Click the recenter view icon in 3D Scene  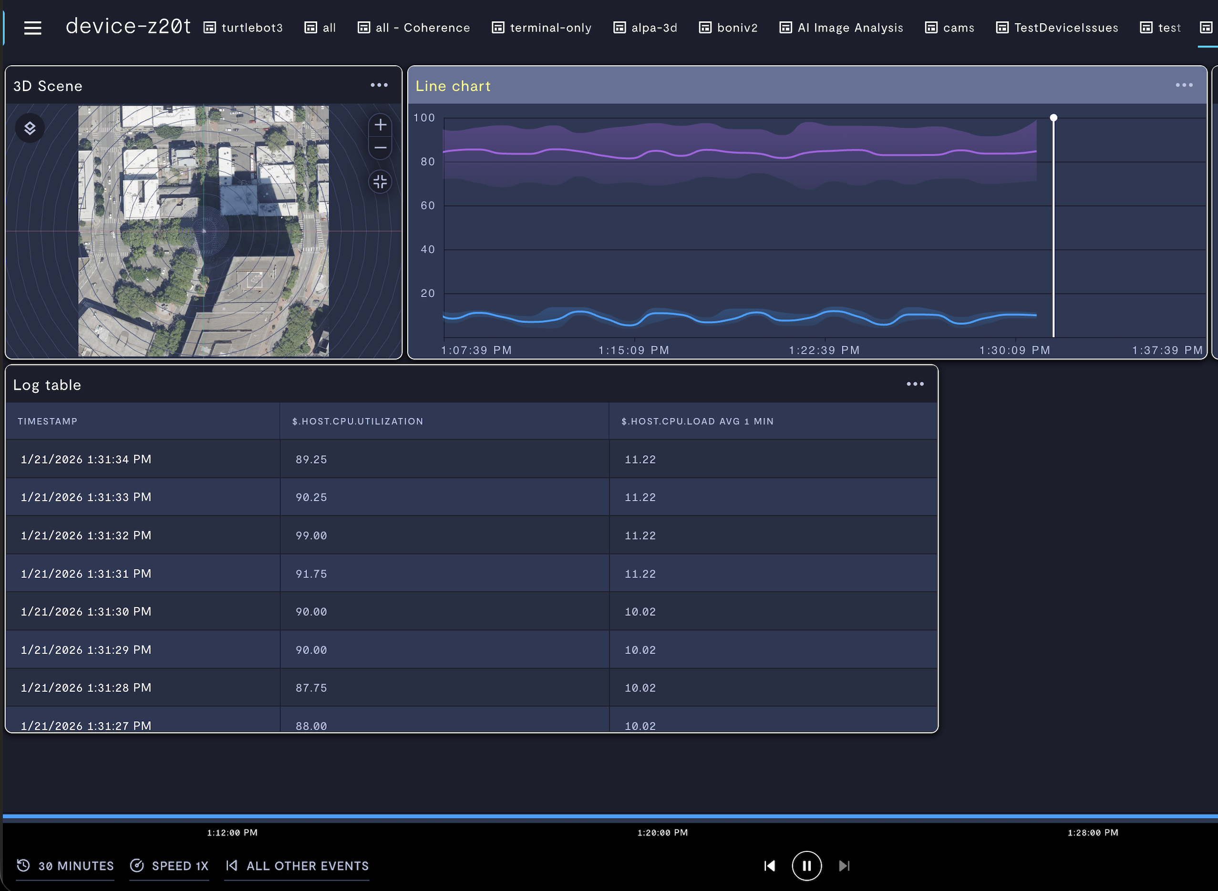pos(380,182)
